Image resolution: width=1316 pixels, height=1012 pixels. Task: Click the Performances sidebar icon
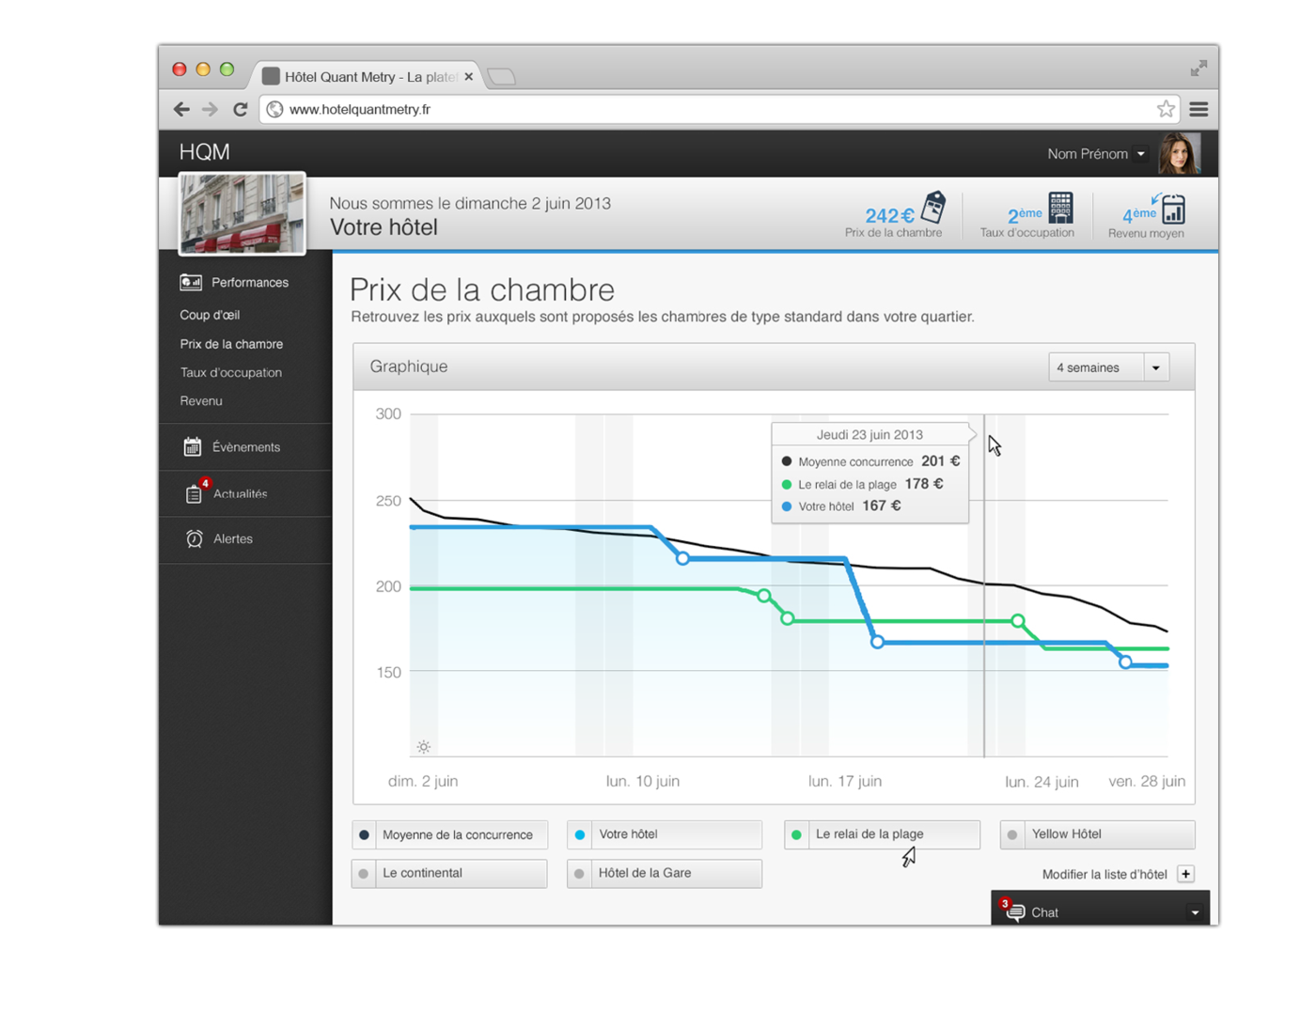pyautogui.click(x=191, y=282)
